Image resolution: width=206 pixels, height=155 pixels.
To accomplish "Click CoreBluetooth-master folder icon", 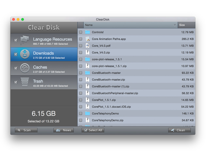I will [87, 73].
